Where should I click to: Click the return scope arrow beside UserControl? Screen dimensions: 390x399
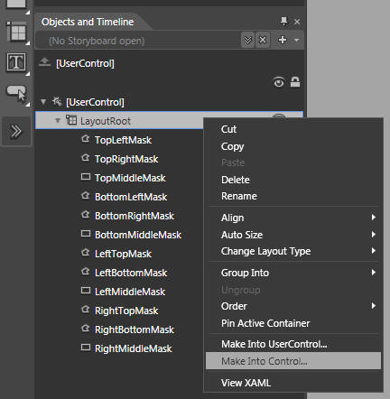pyautogui.click(x=44, y=62)
